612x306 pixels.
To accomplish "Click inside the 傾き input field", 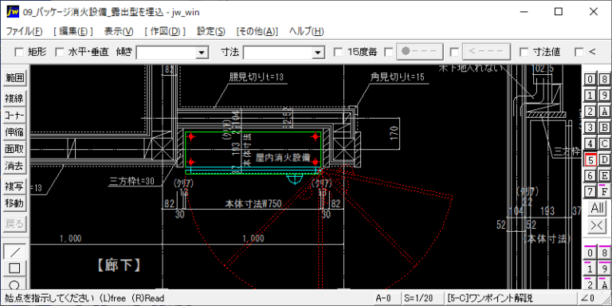I will click(167, 52).
